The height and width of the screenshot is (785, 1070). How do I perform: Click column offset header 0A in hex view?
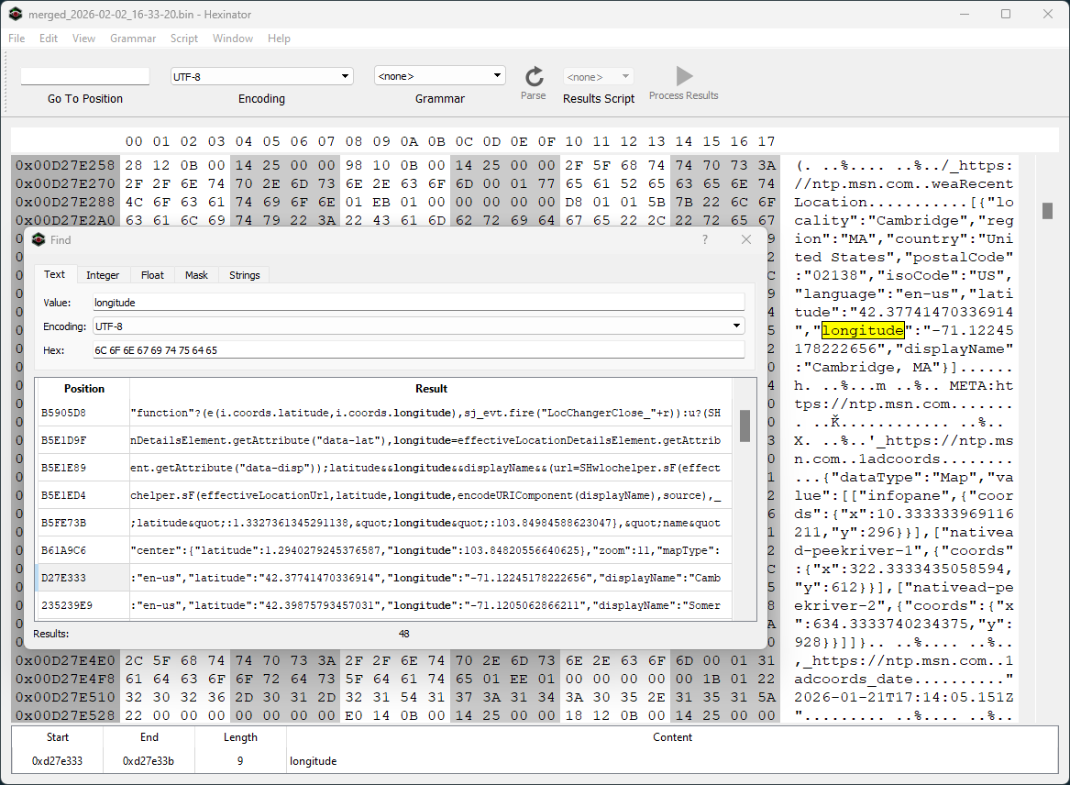coord(409,141)
